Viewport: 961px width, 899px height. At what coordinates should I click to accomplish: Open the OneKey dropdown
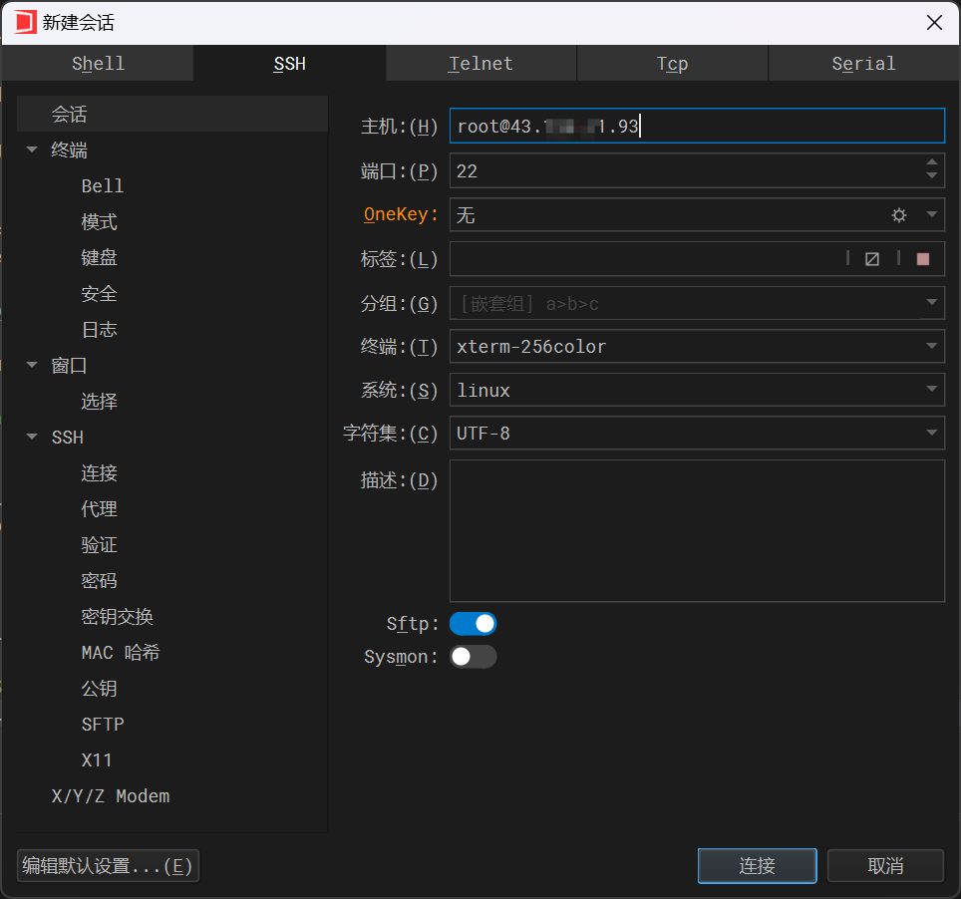point(931,214)
